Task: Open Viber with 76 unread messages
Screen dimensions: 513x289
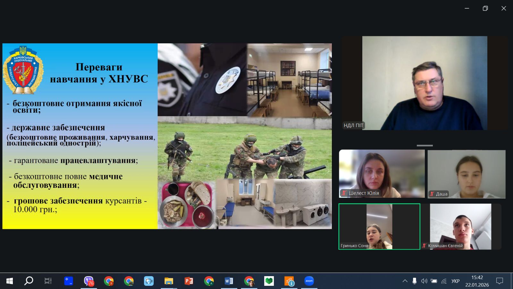Action: coord(88,281)
